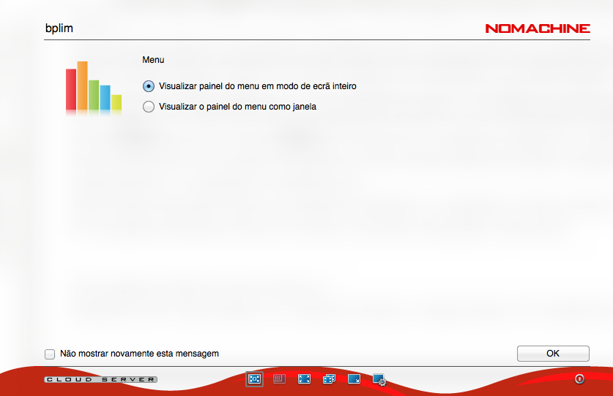Click the 'Menu' section heading
The image size is (613, 396).
[153, 59]
